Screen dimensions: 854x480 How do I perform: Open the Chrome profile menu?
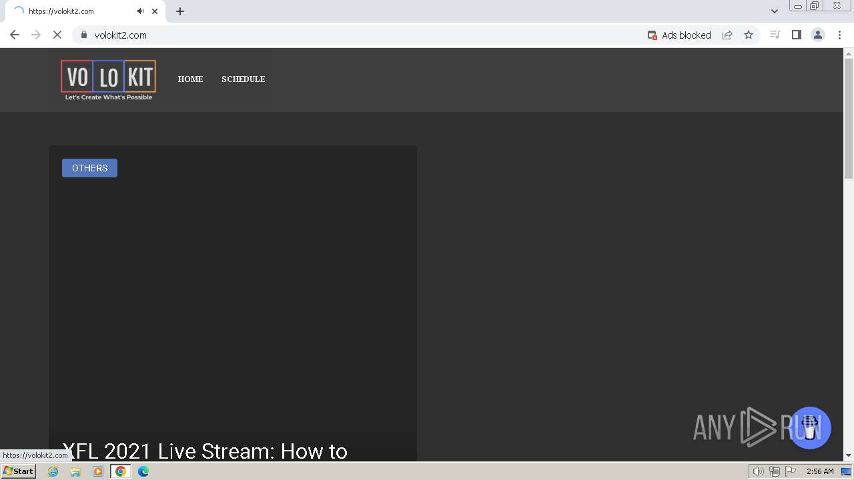[x=818, y=35]
